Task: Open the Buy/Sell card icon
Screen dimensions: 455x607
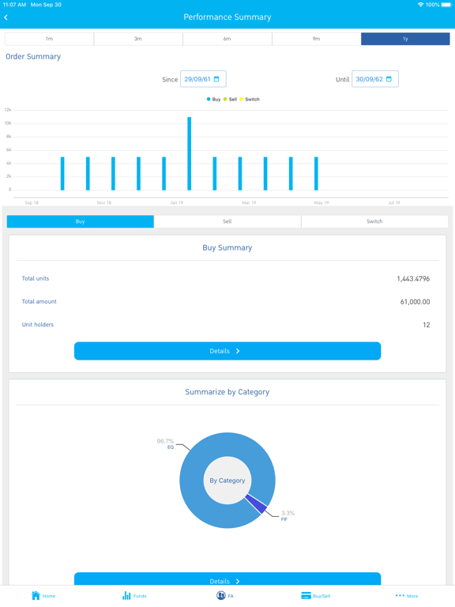Action: (306, 595)
